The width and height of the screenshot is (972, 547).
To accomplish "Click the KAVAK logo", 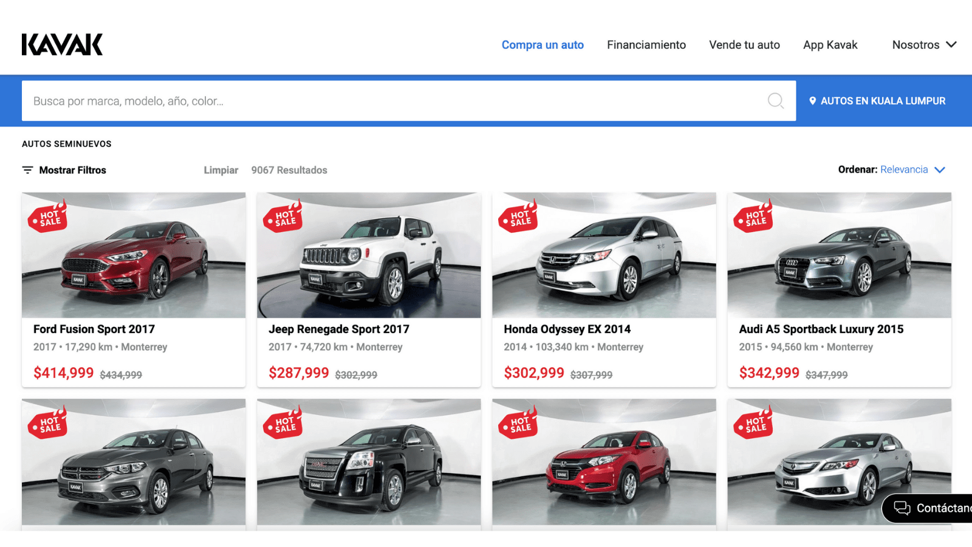I will [x=63, y=44].
